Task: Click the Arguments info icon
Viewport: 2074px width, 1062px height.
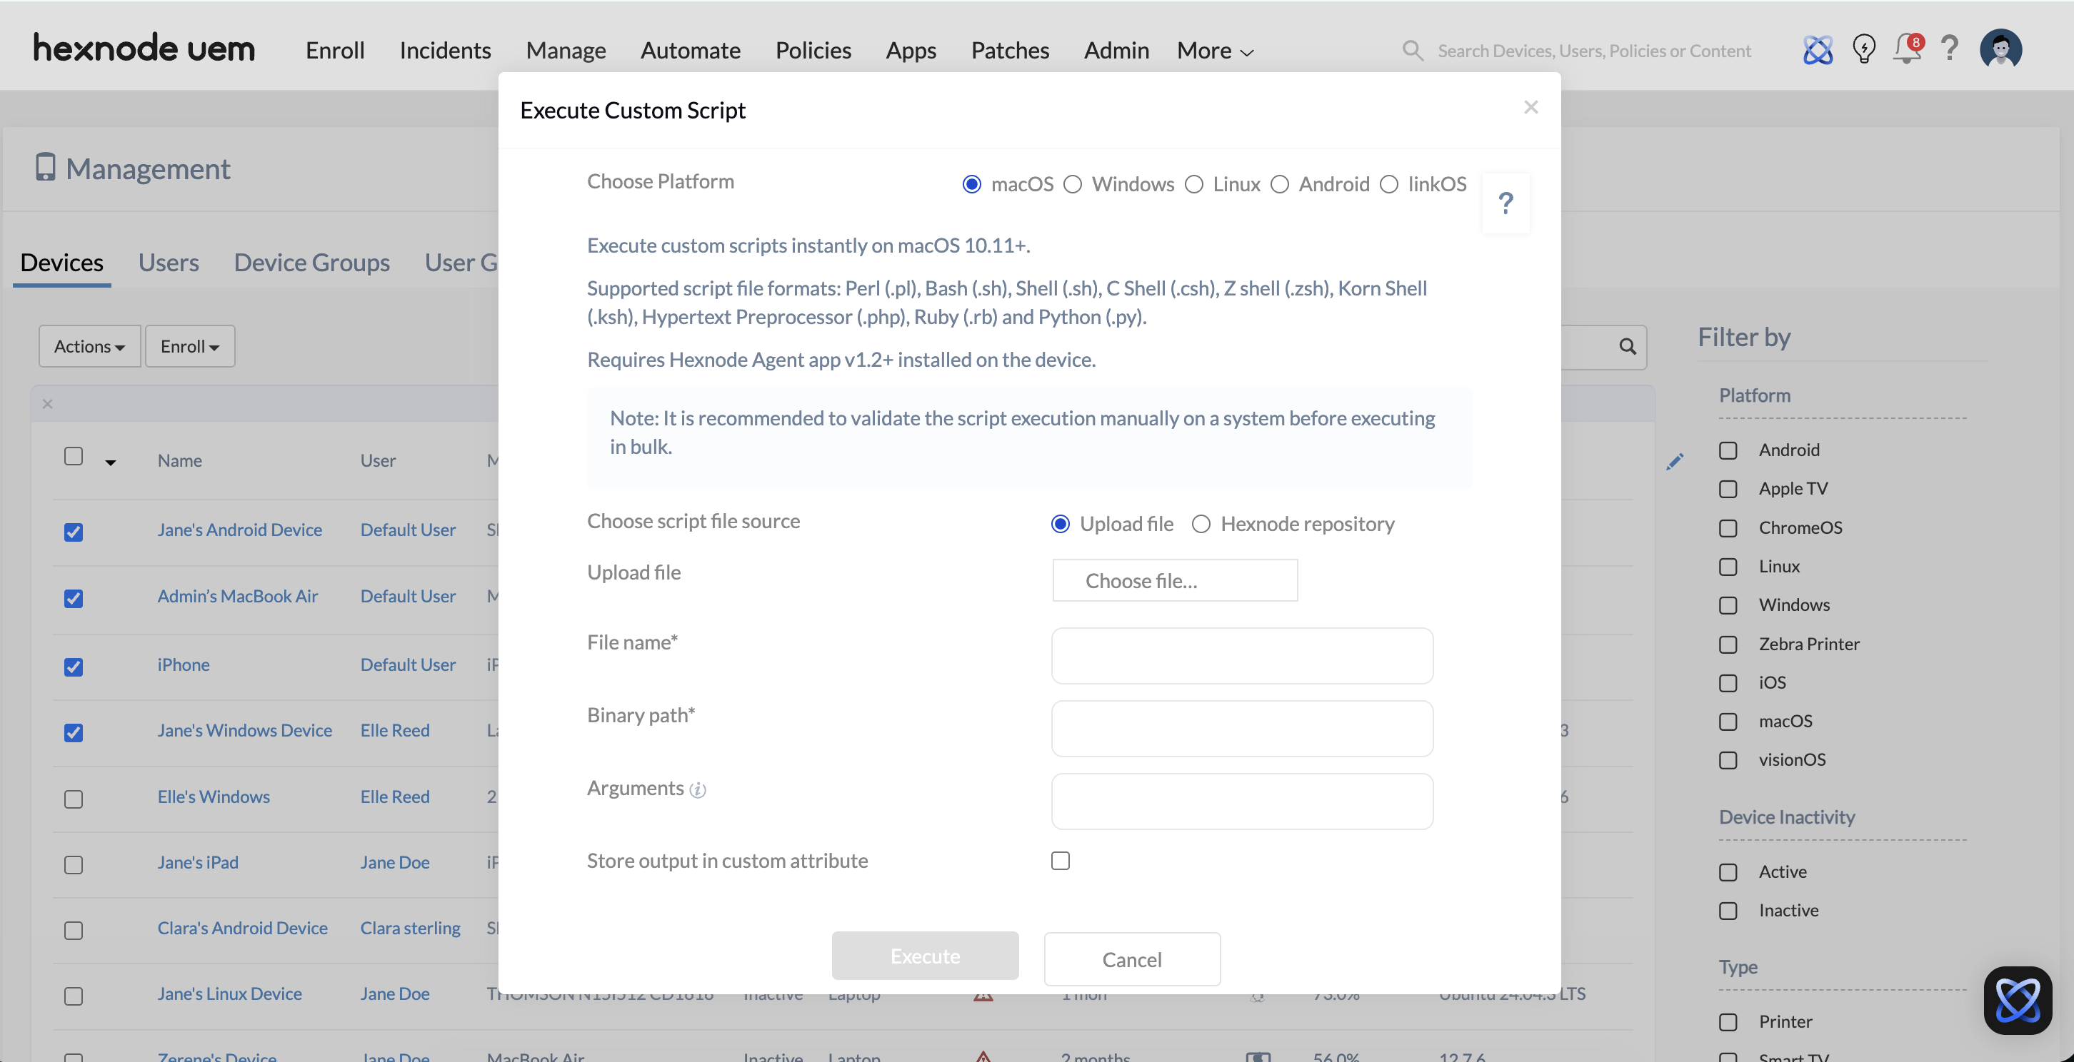Action: point(698,790)
